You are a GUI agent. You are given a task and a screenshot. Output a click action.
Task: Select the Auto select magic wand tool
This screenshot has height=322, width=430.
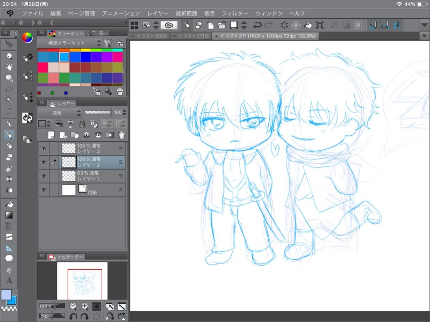click(9, 100)
